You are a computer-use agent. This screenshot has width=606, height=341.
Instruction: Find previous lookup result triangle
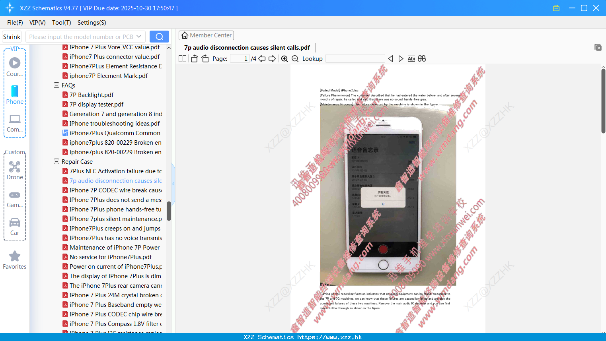(x=390, y=59)
